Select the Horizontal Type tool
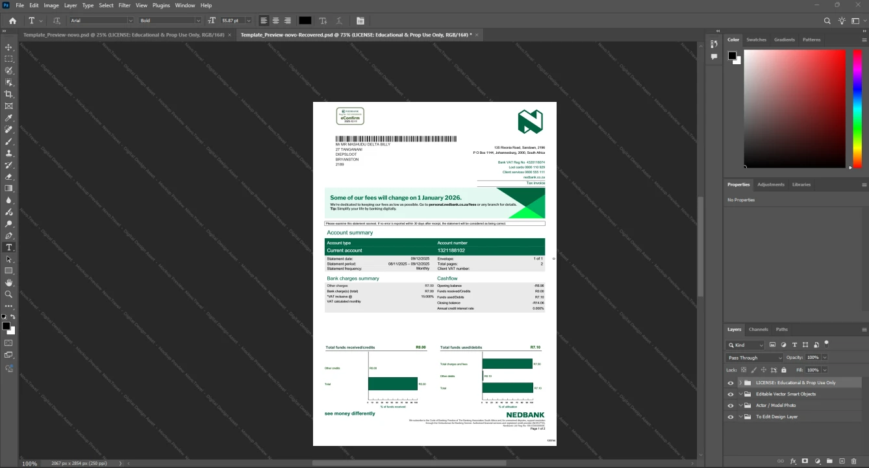This screenshot has width=869, height=468. click(x=9, y=247)
